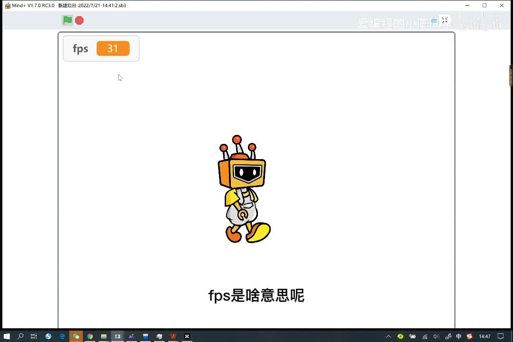Close the Mind+ window
Screen dimensions: 513x342
tap(502, 5)
